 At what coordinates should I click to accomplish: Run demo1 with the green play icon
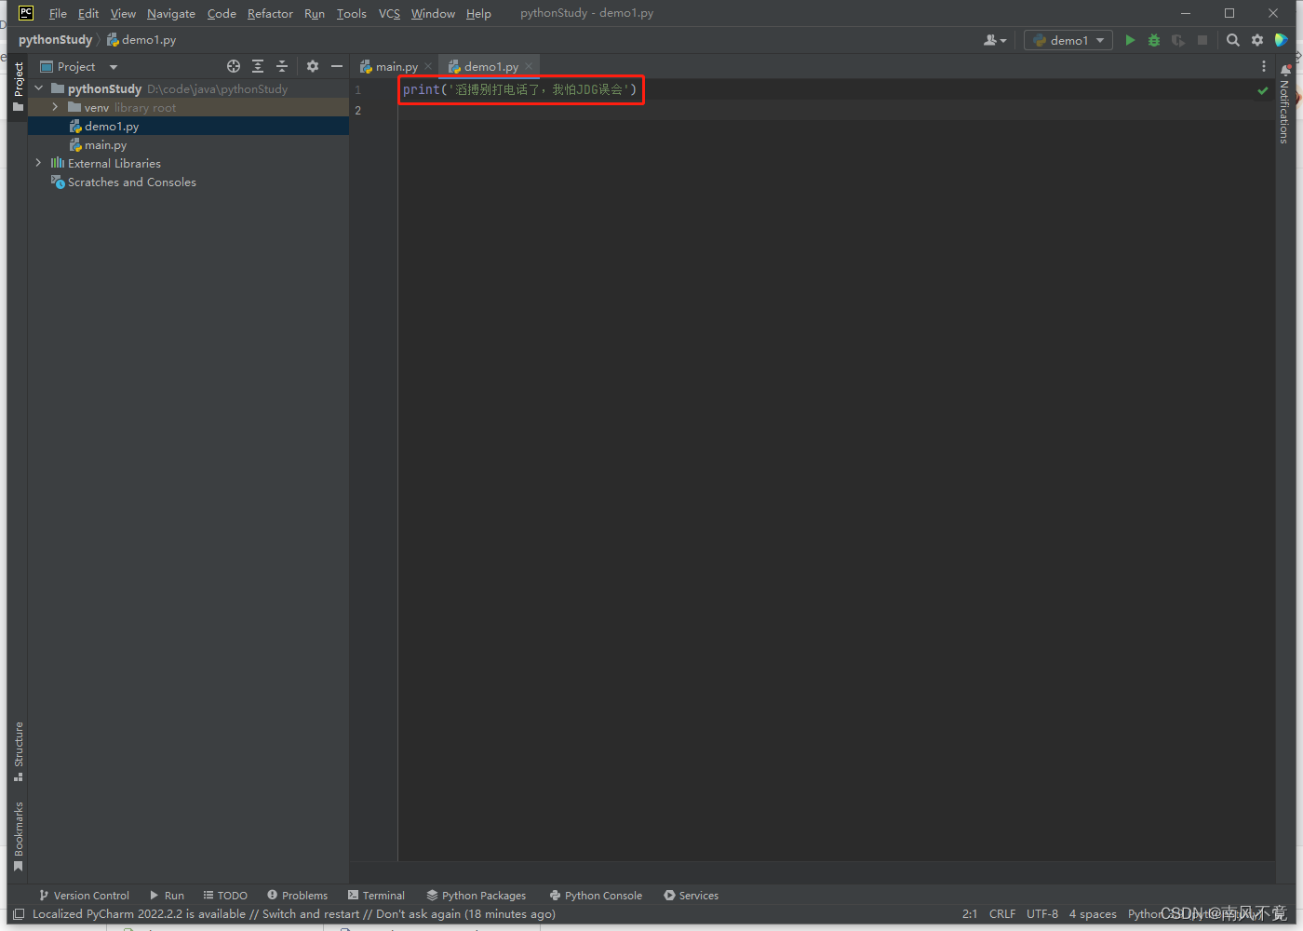(1130, 40)
